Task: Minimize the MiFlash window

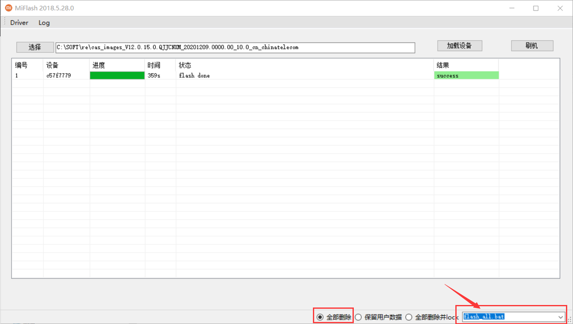Action: 512,8
